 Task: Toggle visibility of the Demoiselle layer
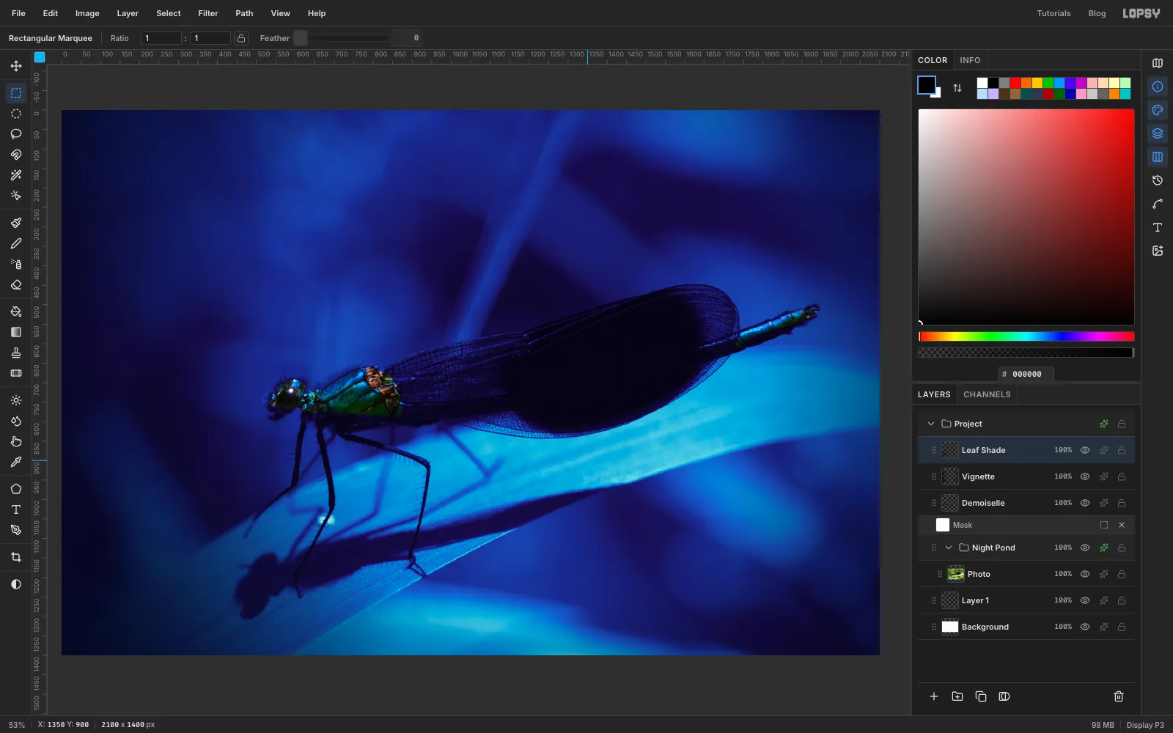[x=1085, y=503]
